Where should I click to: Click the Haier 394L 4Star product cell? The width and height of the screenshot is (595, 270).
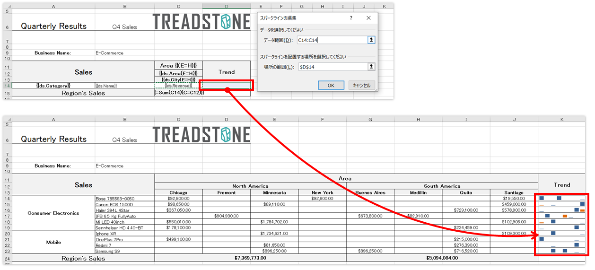125,210
